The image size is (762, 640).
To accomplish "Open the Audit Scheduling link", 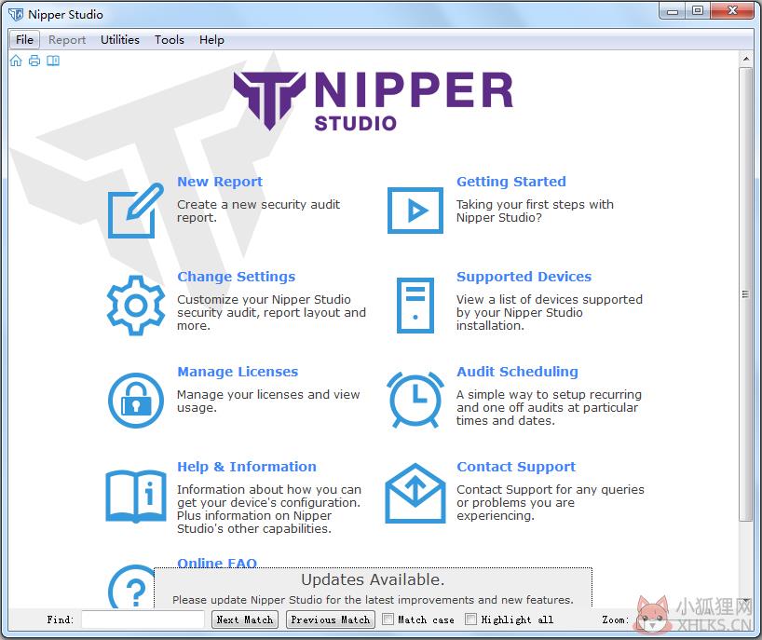I will [x=518, y=372].
